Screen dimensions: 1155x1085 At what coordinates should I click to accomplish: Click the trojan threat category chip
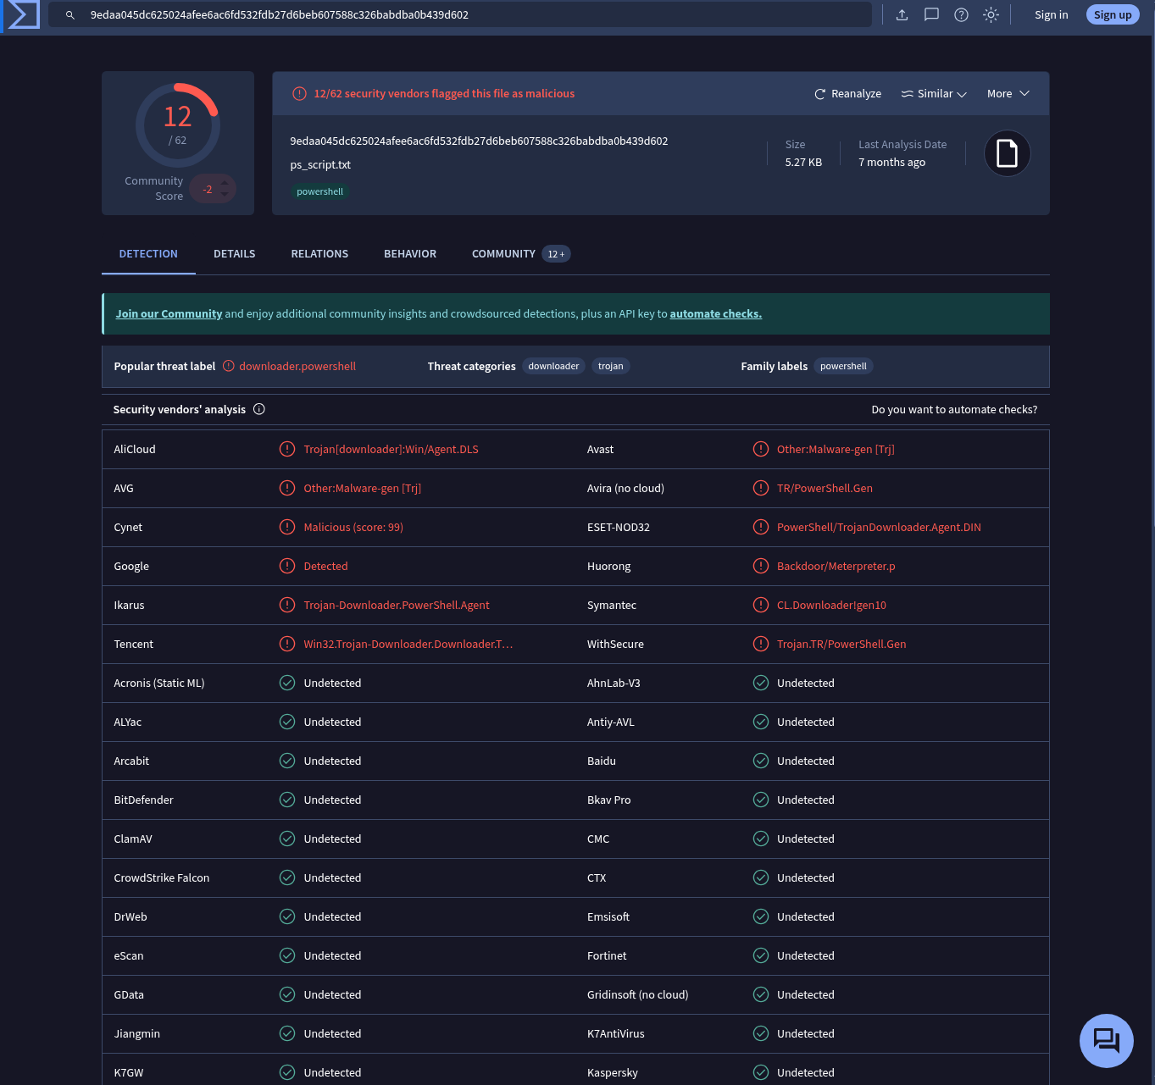pyautogui.click(x=610, y=366)
